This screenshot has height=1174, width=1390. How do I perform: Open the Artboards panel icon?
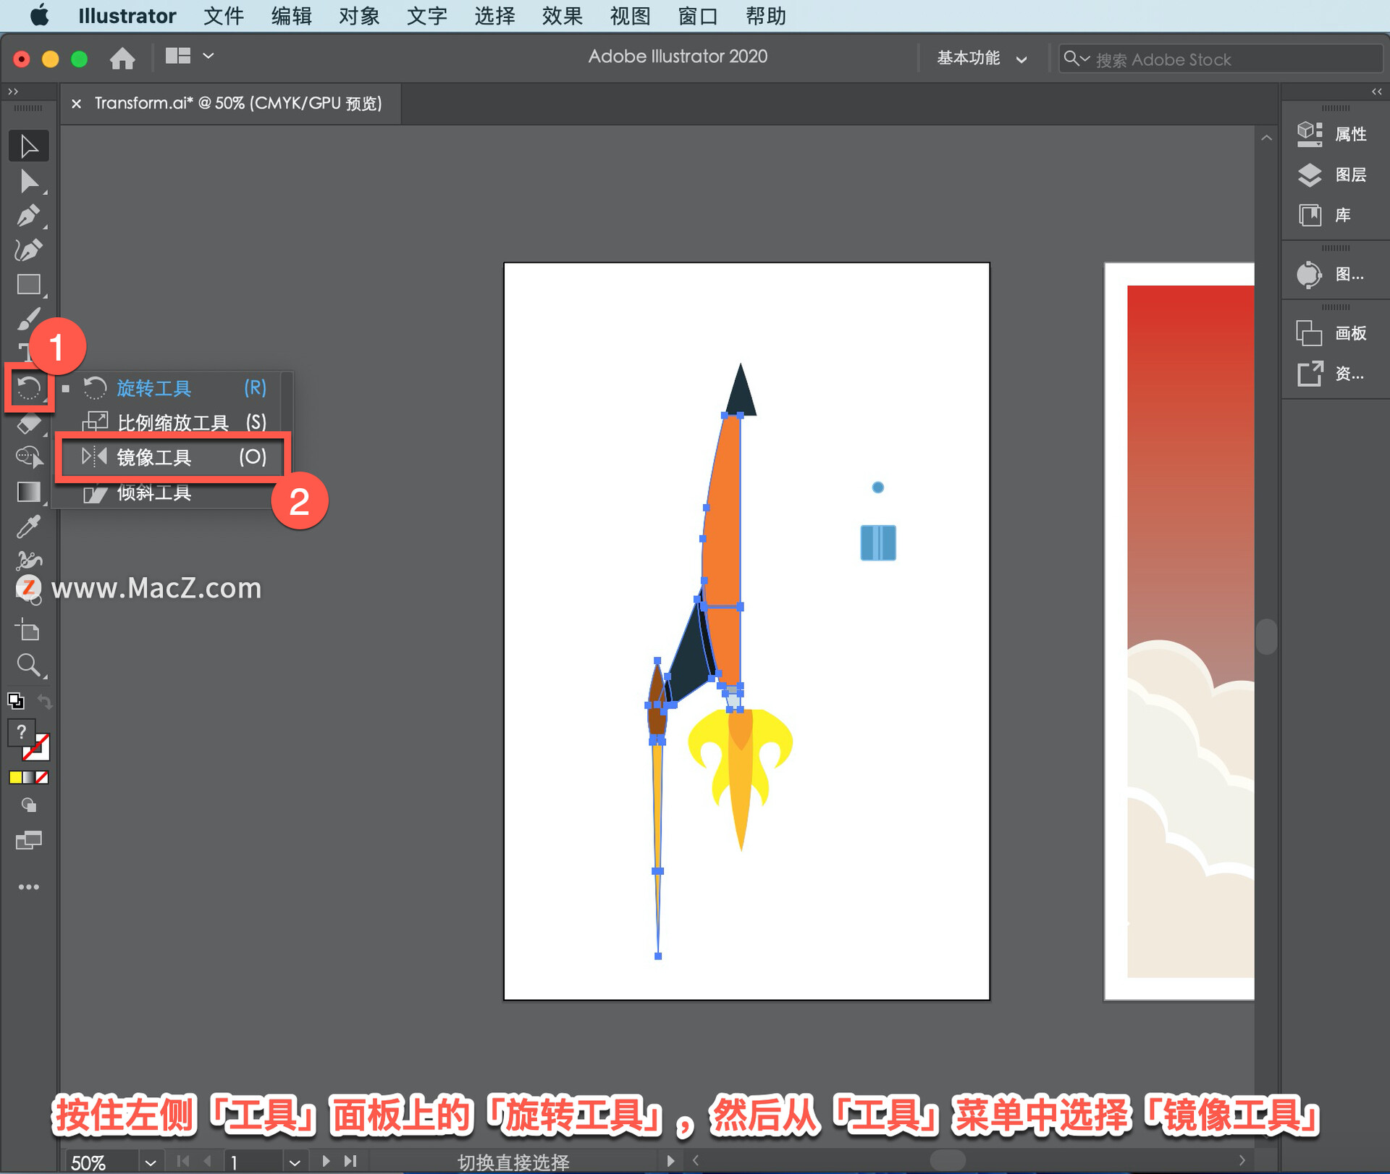tap(1310, 333)
